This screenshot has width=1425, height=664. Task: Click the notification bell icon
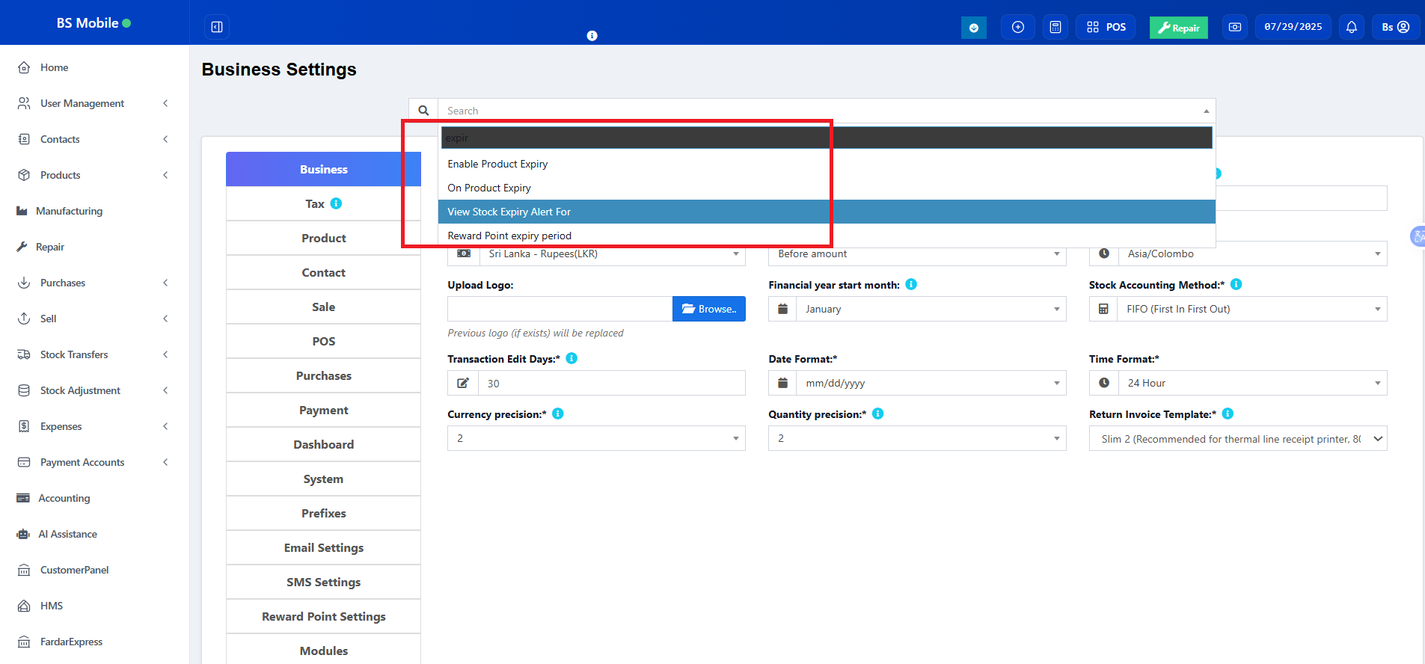click(x=1351, y=27)
